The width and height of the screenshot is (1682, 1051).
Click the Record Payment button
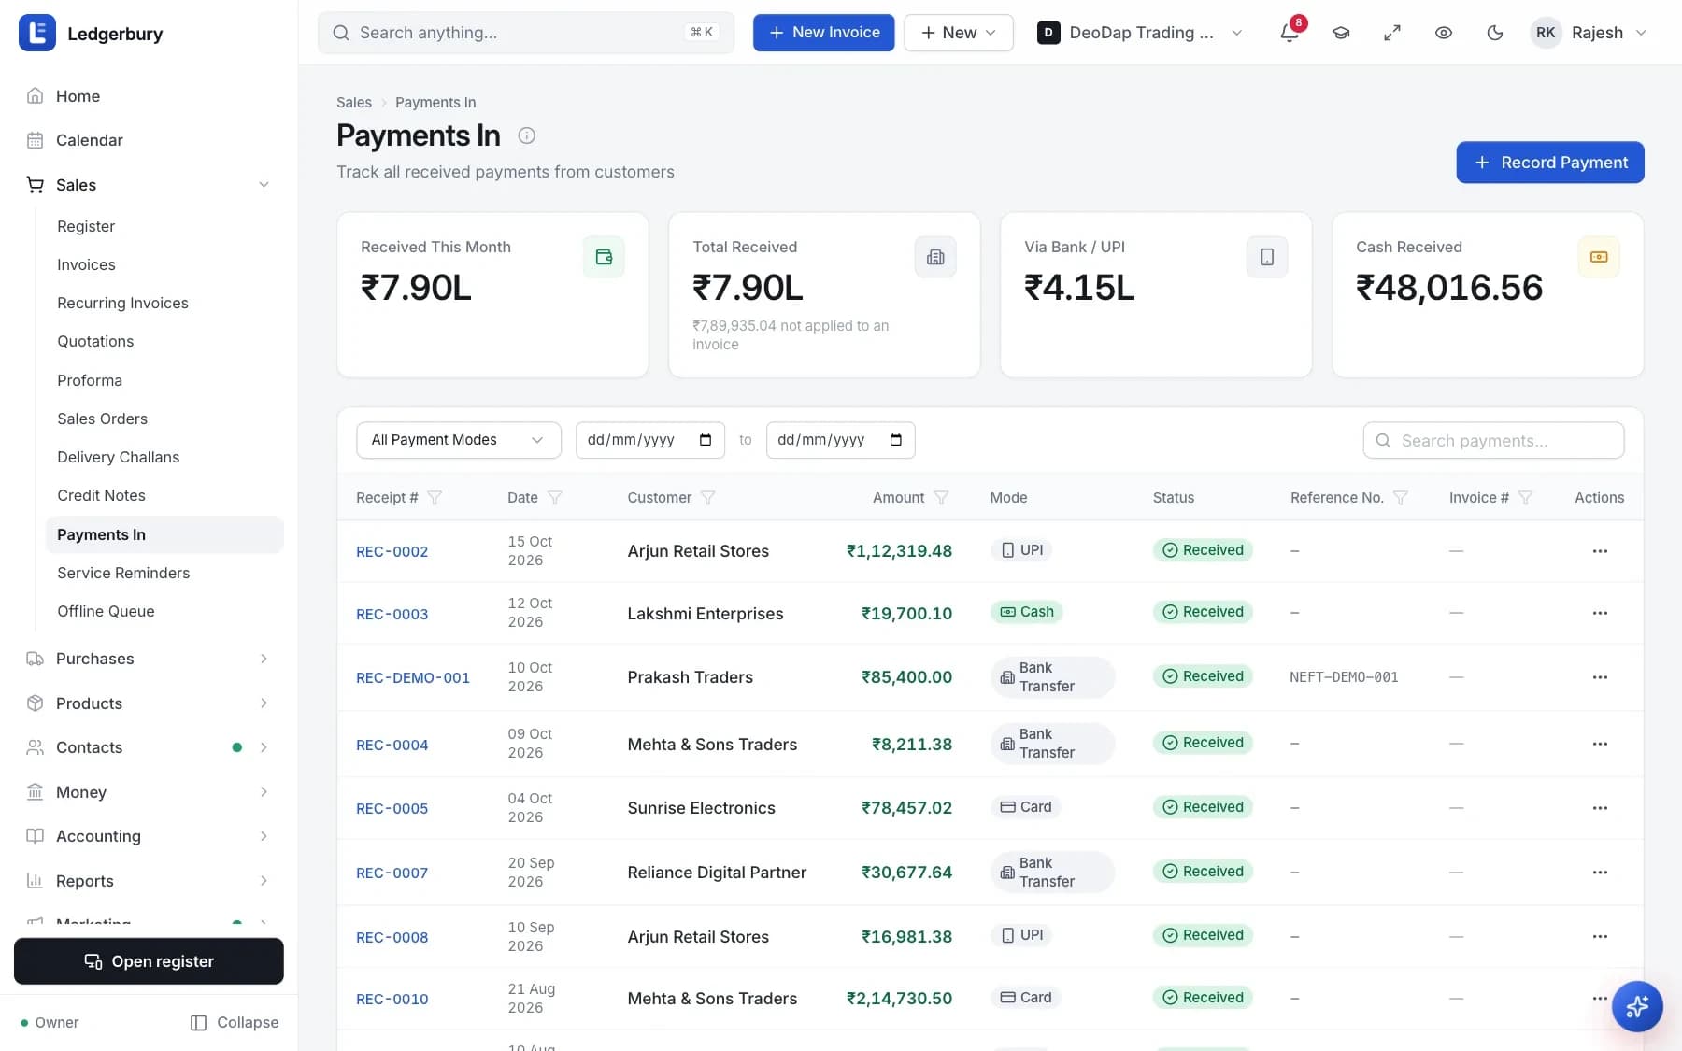pyautogui.click(x=1550, y=163)
